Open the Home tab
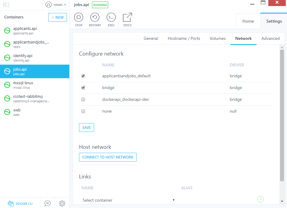 248,21
